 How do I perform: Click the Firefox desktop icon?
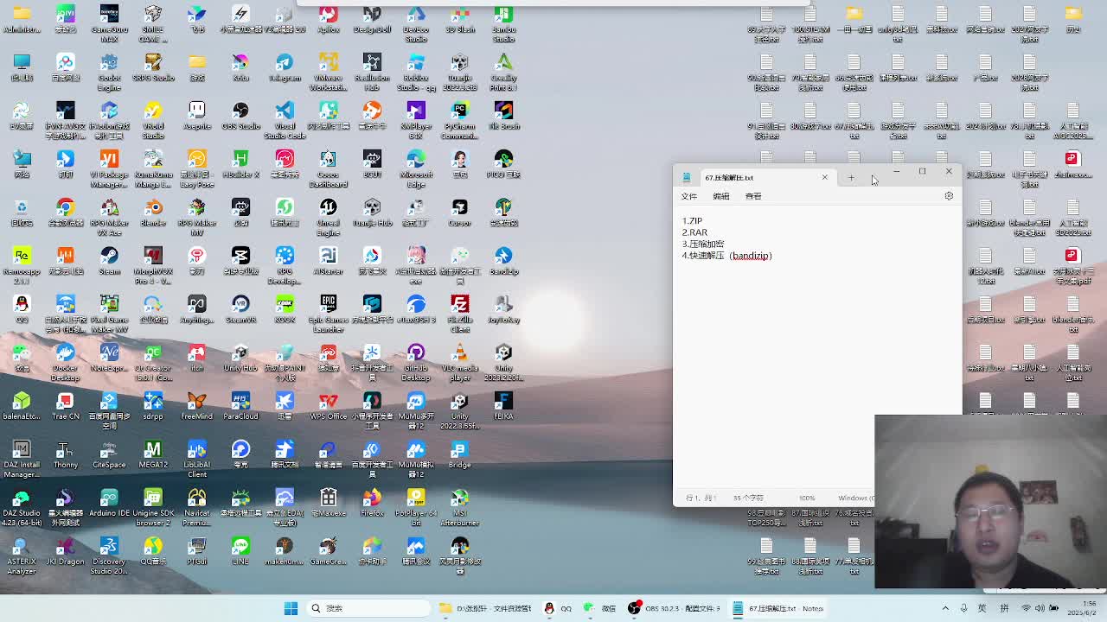[372, 499]
